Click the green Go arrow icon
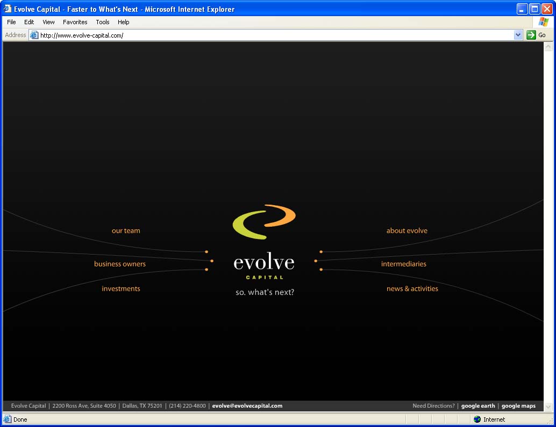This screenshot has height=427, width=556. point(531,35)
